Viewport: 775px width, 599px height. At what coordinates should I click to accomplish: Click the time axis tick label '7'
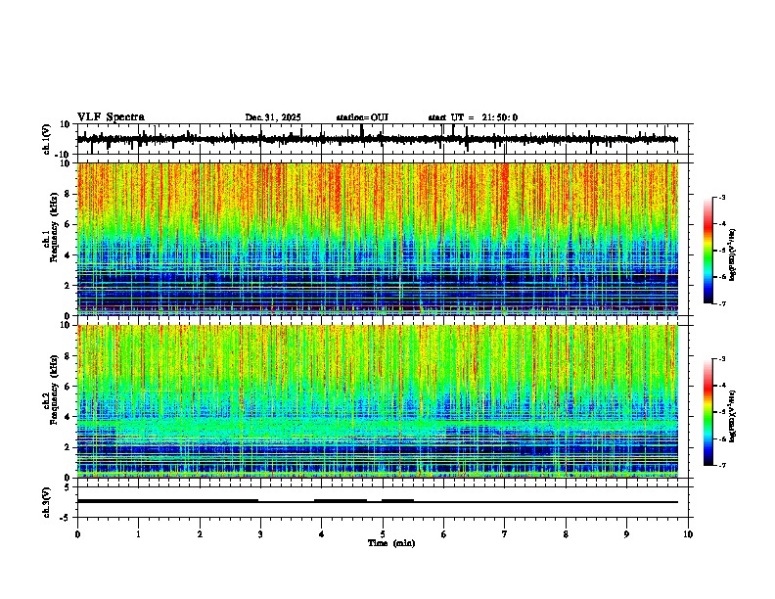[505, 534]
